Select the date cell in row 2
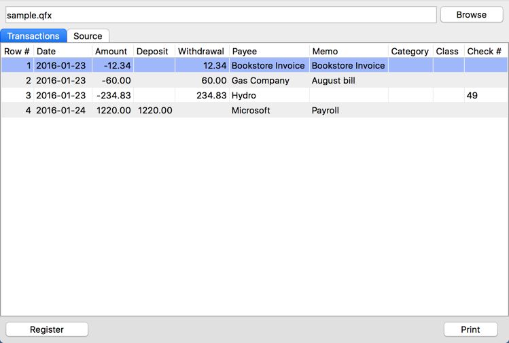The height and width of the screenshot is (343, 509). (63, 80)
